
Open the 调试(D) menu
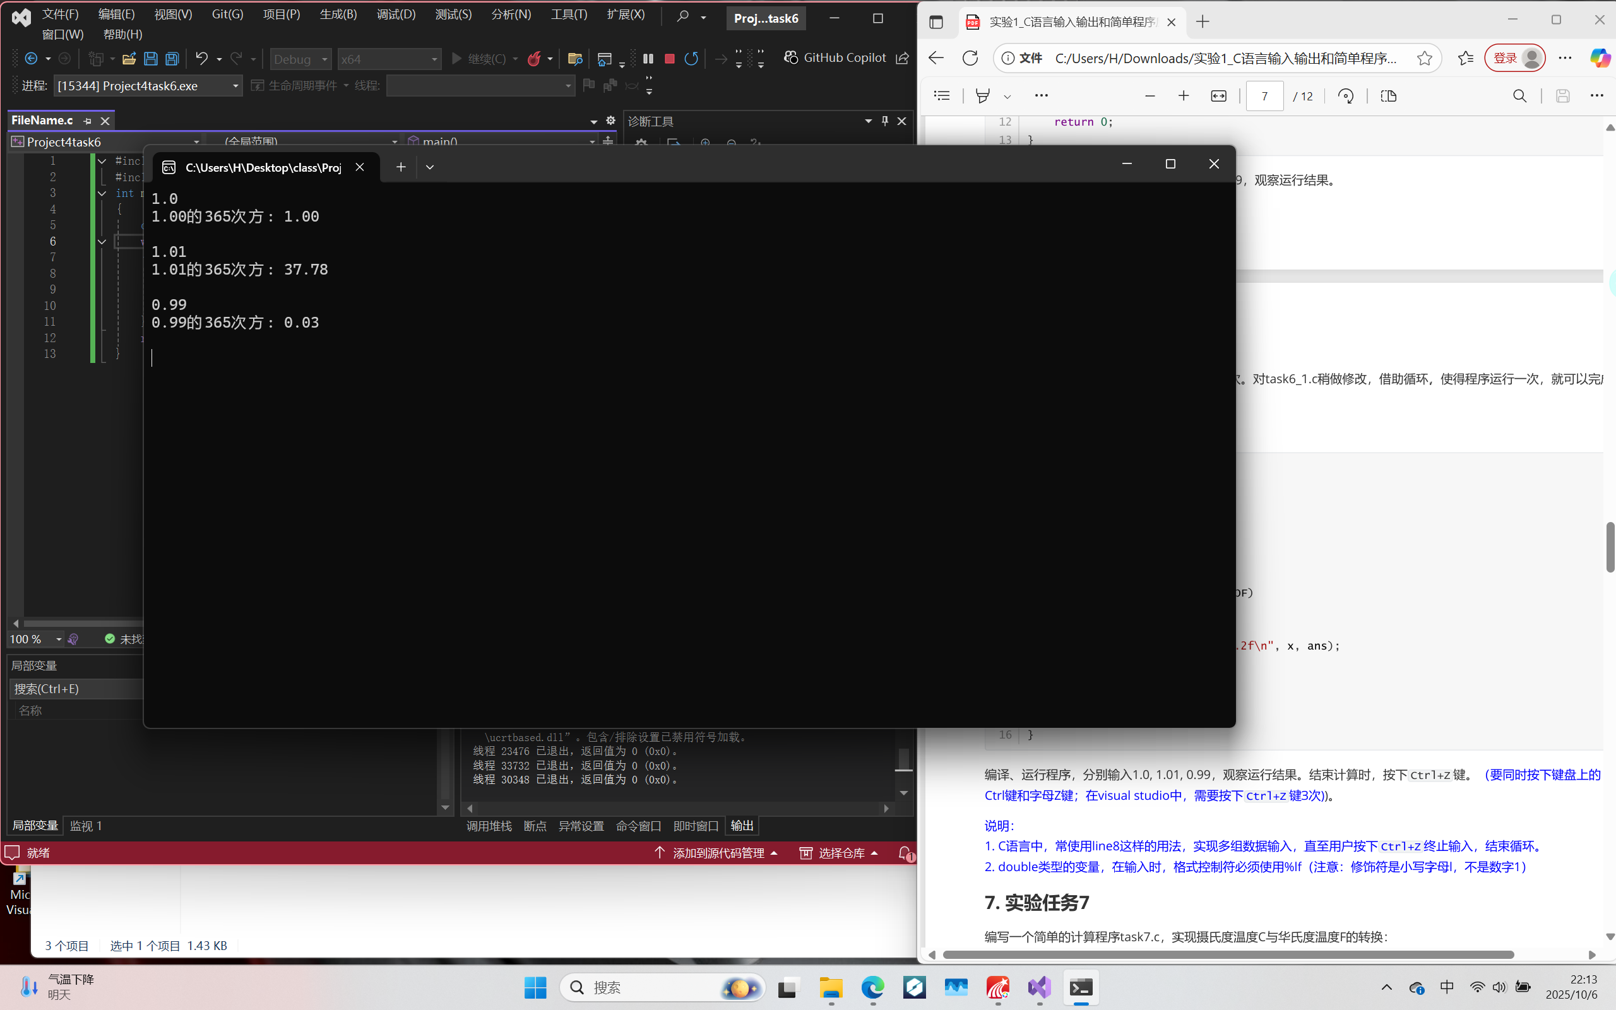point(395,14)
